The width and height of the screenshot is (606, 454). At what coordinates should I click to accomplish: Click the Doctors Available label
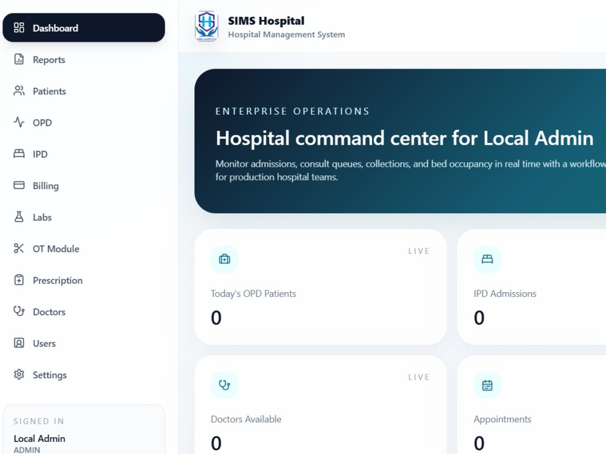coord(246,419)
